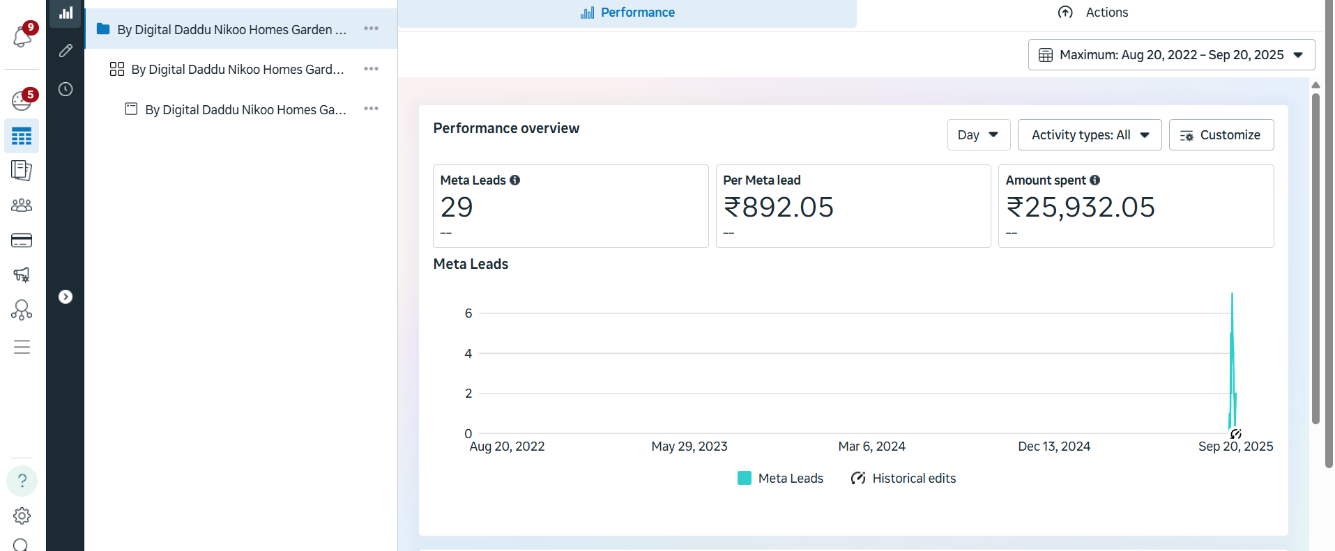Screen dimensions: 1335x551
Task: Expand the side panel with arrow button
Action: click(x=66, y=297)
